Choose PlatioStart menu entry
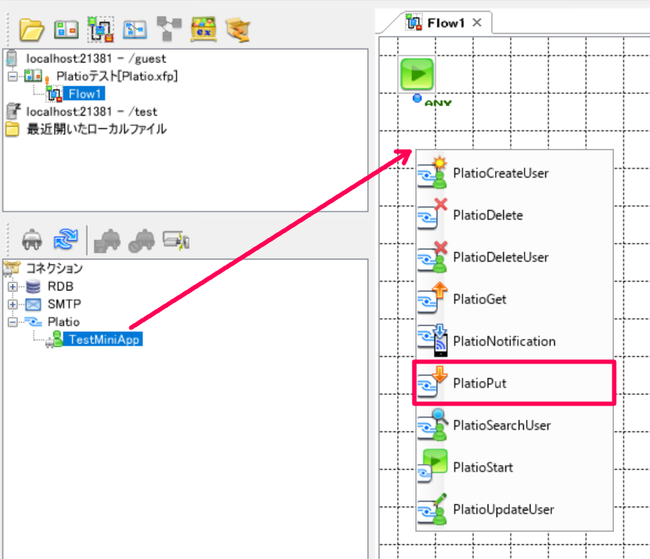Image resolution: width=650 pixels, height=559 pixels. click(x=514, y=467)
